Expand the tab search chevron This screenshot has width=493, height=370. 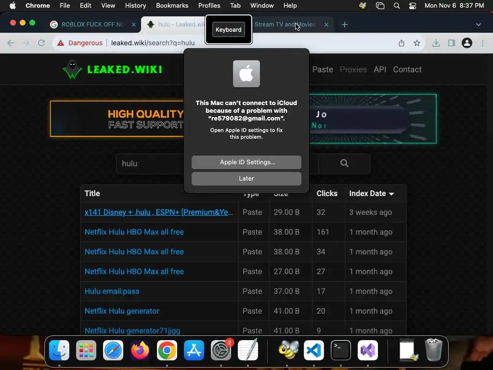[479, 25]
